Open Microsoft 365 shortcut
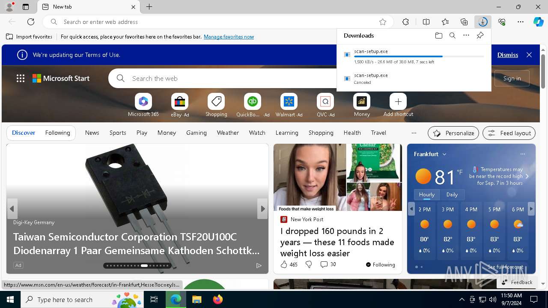 click(143, 105)
